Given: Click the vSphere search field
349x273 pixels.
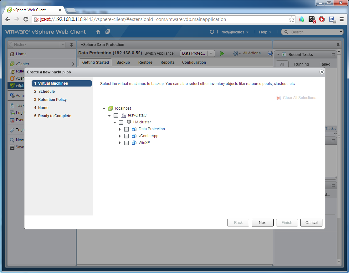Looking at the screenshot, I should (x=312, y=32).
